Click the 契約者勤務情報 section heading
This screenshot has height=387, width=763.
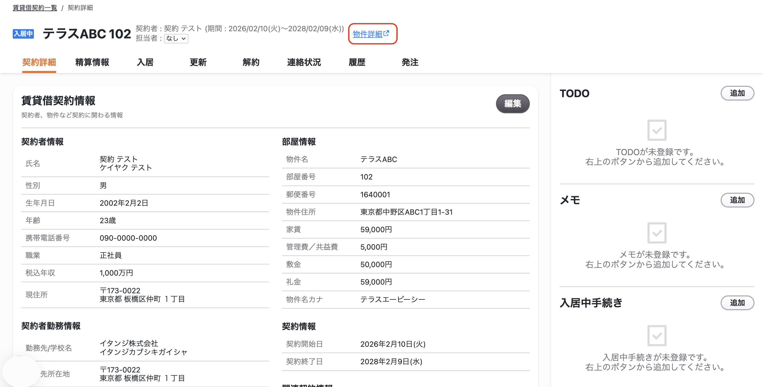(51, 326)
